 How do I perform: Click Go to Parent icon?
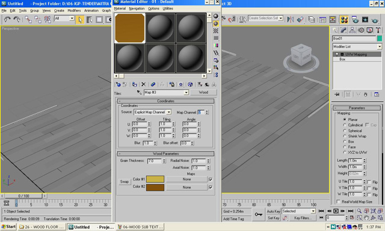tap(207, 84)
